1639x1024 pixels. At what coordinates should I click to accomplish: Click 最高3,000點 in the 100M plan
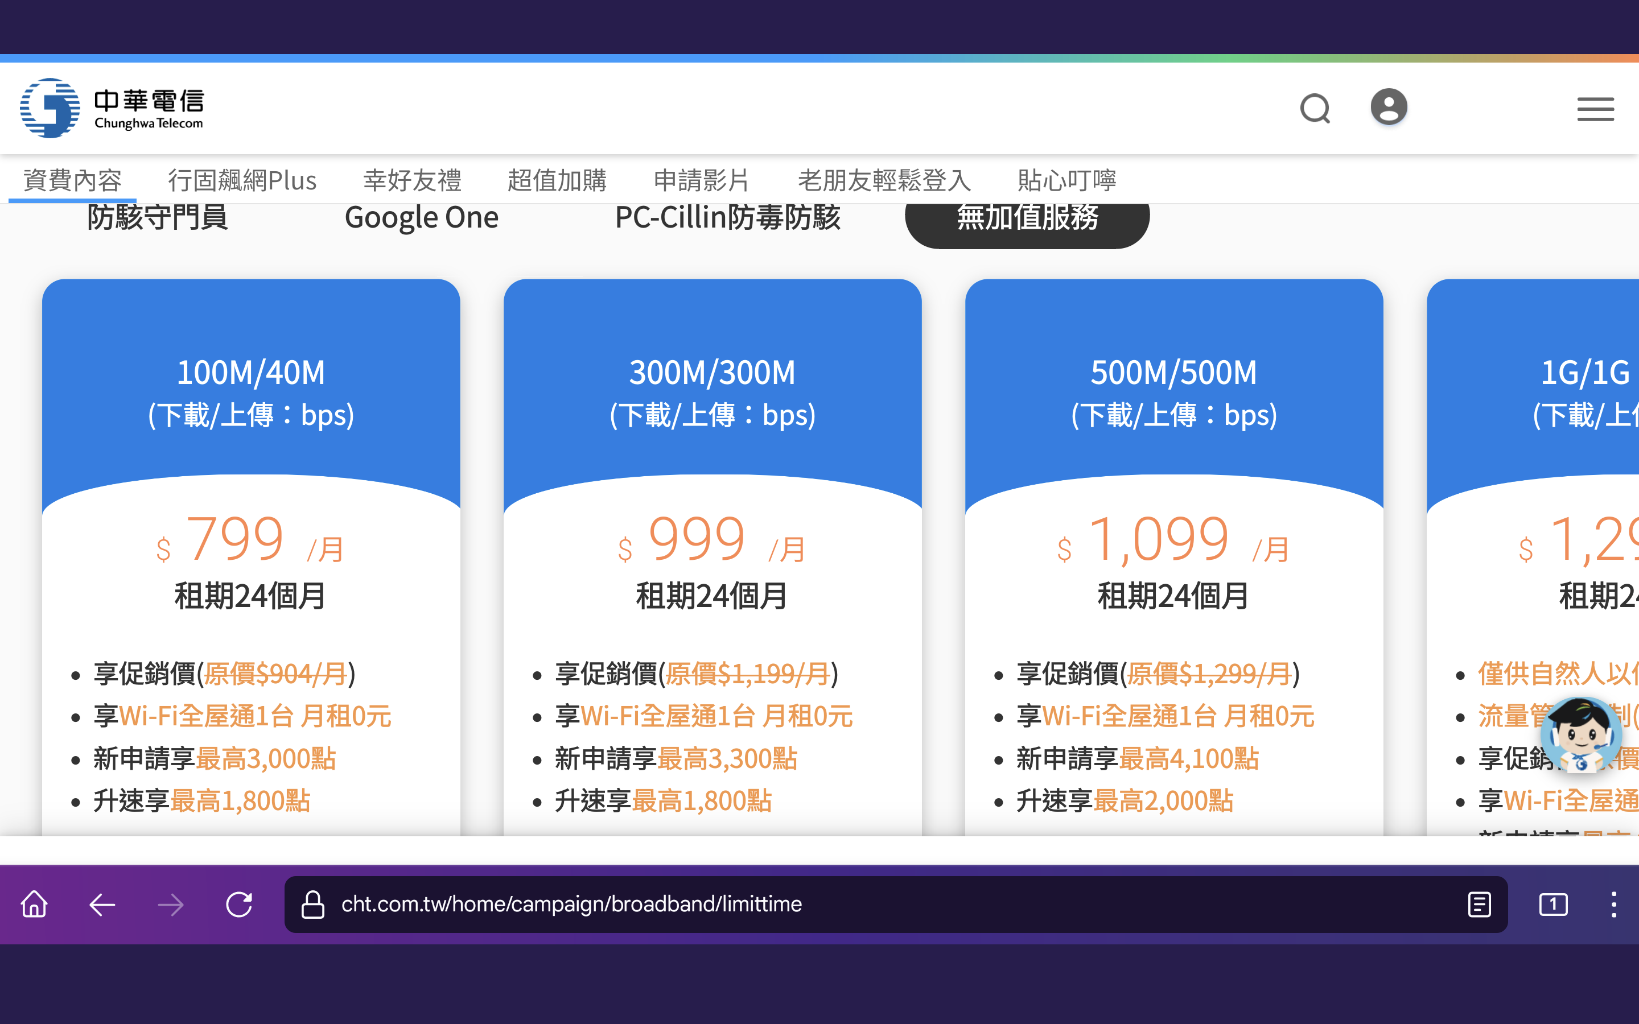pyautogui.click(x=266, y=758)
